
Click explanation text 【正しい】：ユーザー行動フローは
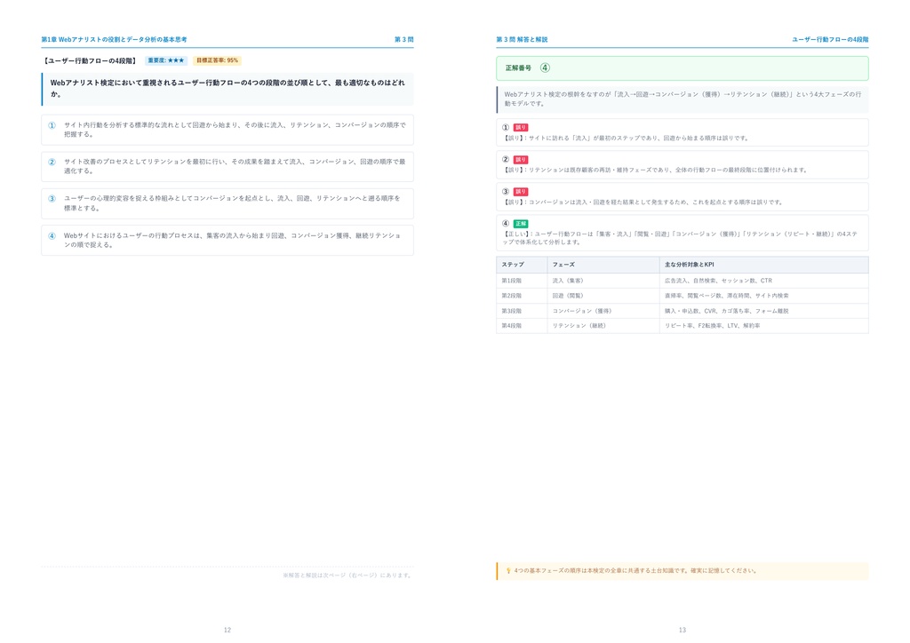tap(680, 238)
